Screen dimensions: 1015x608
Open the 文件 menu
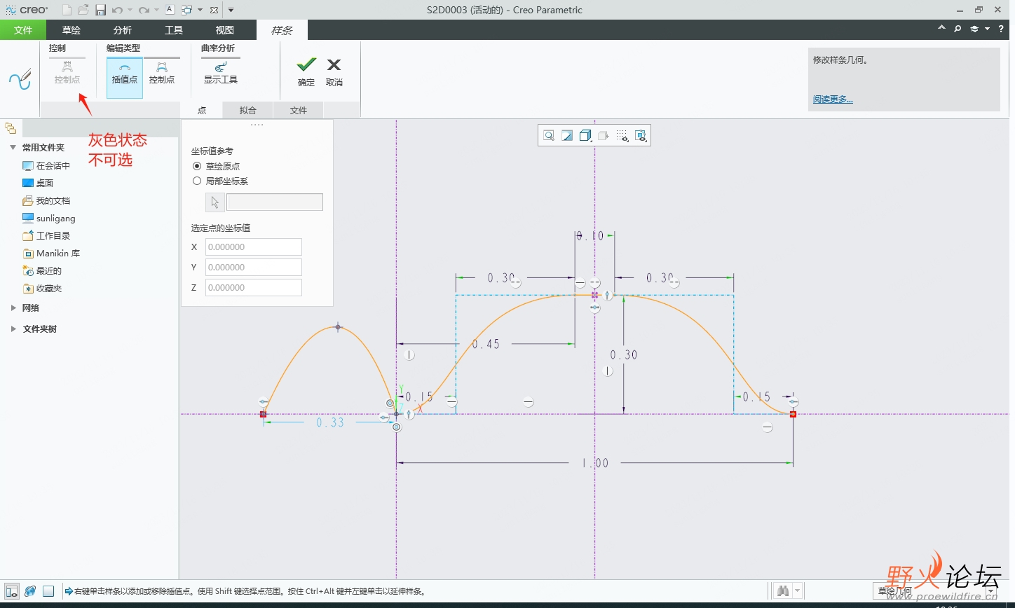pyautogui.click(x=23, y=29)
